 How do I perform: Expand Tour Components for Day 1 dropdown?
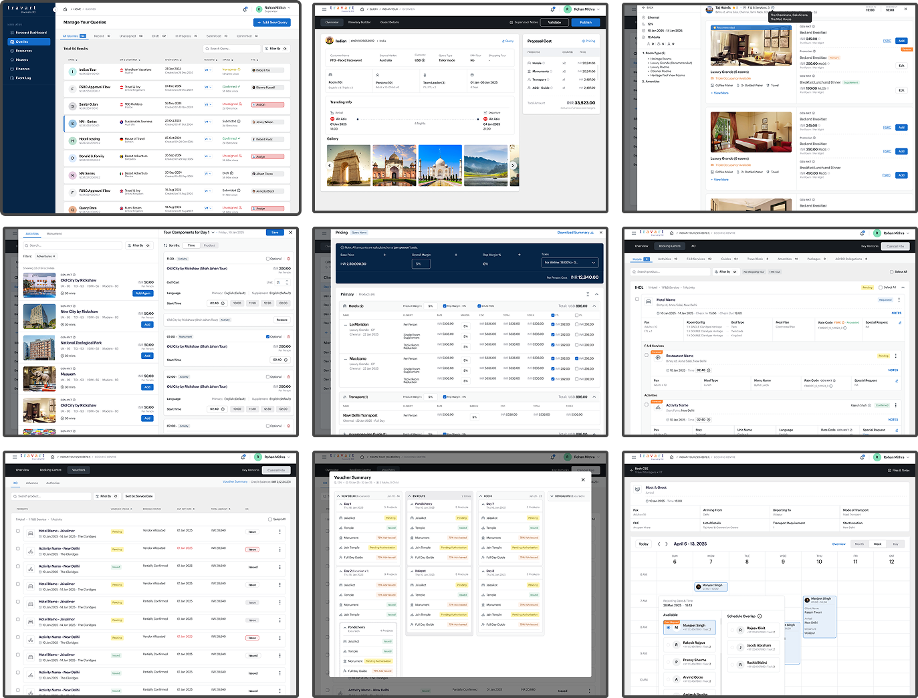point(214,233)
